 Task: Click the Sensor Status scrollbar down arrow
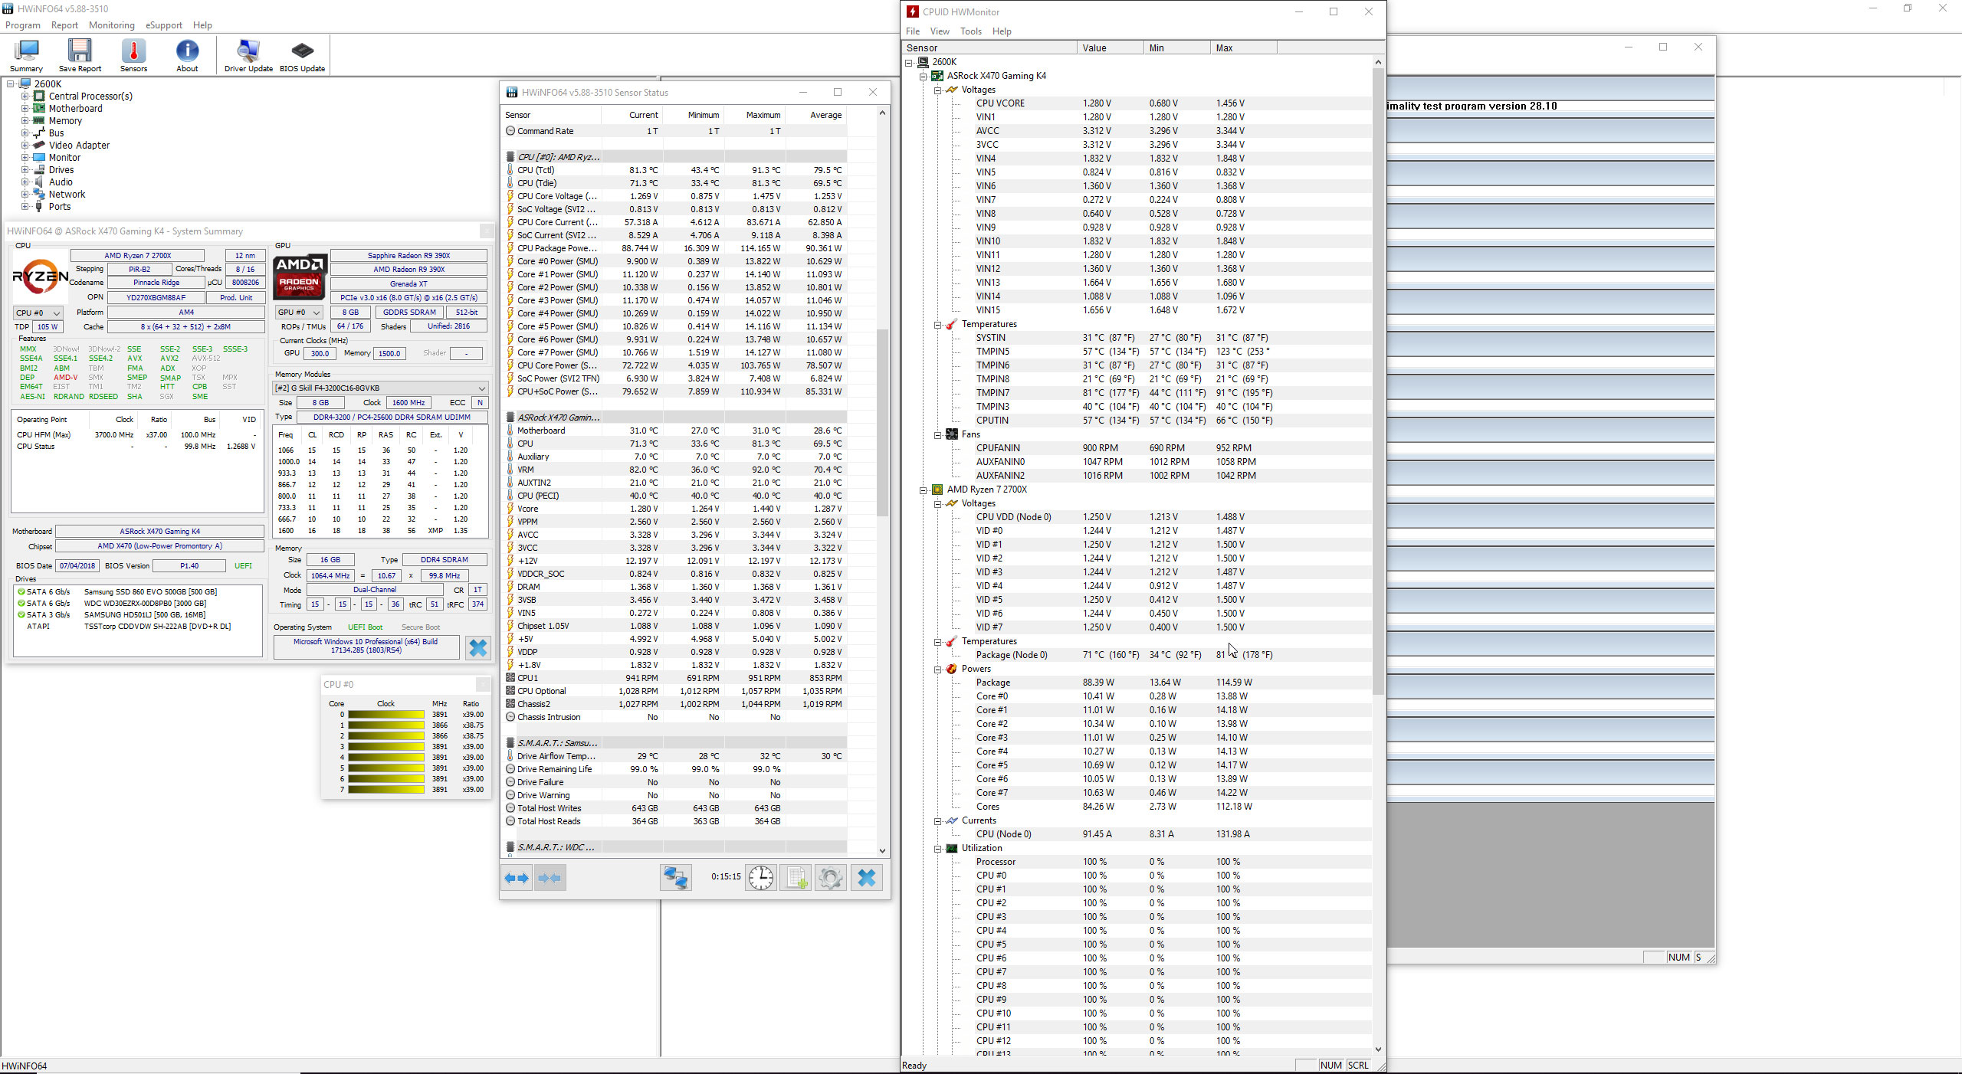pos(882,850)
